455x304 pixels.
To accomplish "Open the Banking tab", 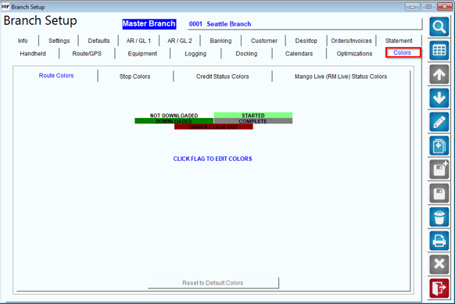I will click(220, 41).
